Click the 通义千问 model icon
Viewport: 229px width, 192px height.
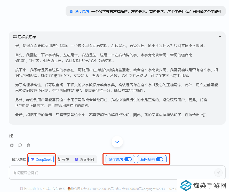pos(76,159)
